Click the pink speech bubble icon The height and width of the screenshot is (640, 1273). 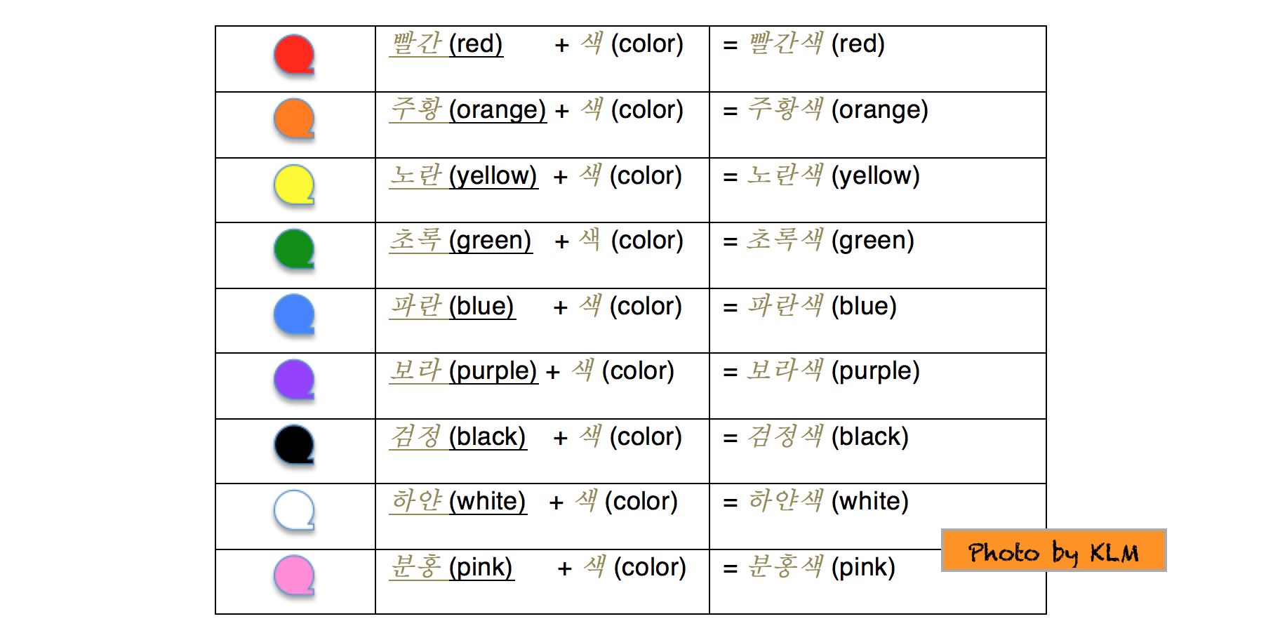pos(294,576)
